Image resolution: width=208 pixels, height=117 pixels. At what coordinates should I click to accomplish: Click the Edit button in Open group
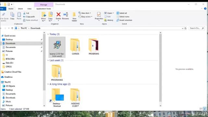pyautogui.click(x=108, y=17)
